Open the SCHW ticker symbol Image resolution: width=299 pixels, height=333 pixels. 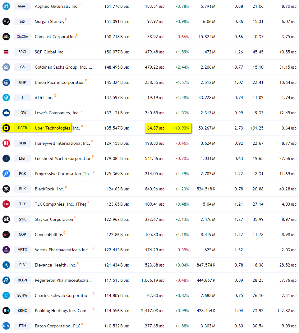(22, 295)
